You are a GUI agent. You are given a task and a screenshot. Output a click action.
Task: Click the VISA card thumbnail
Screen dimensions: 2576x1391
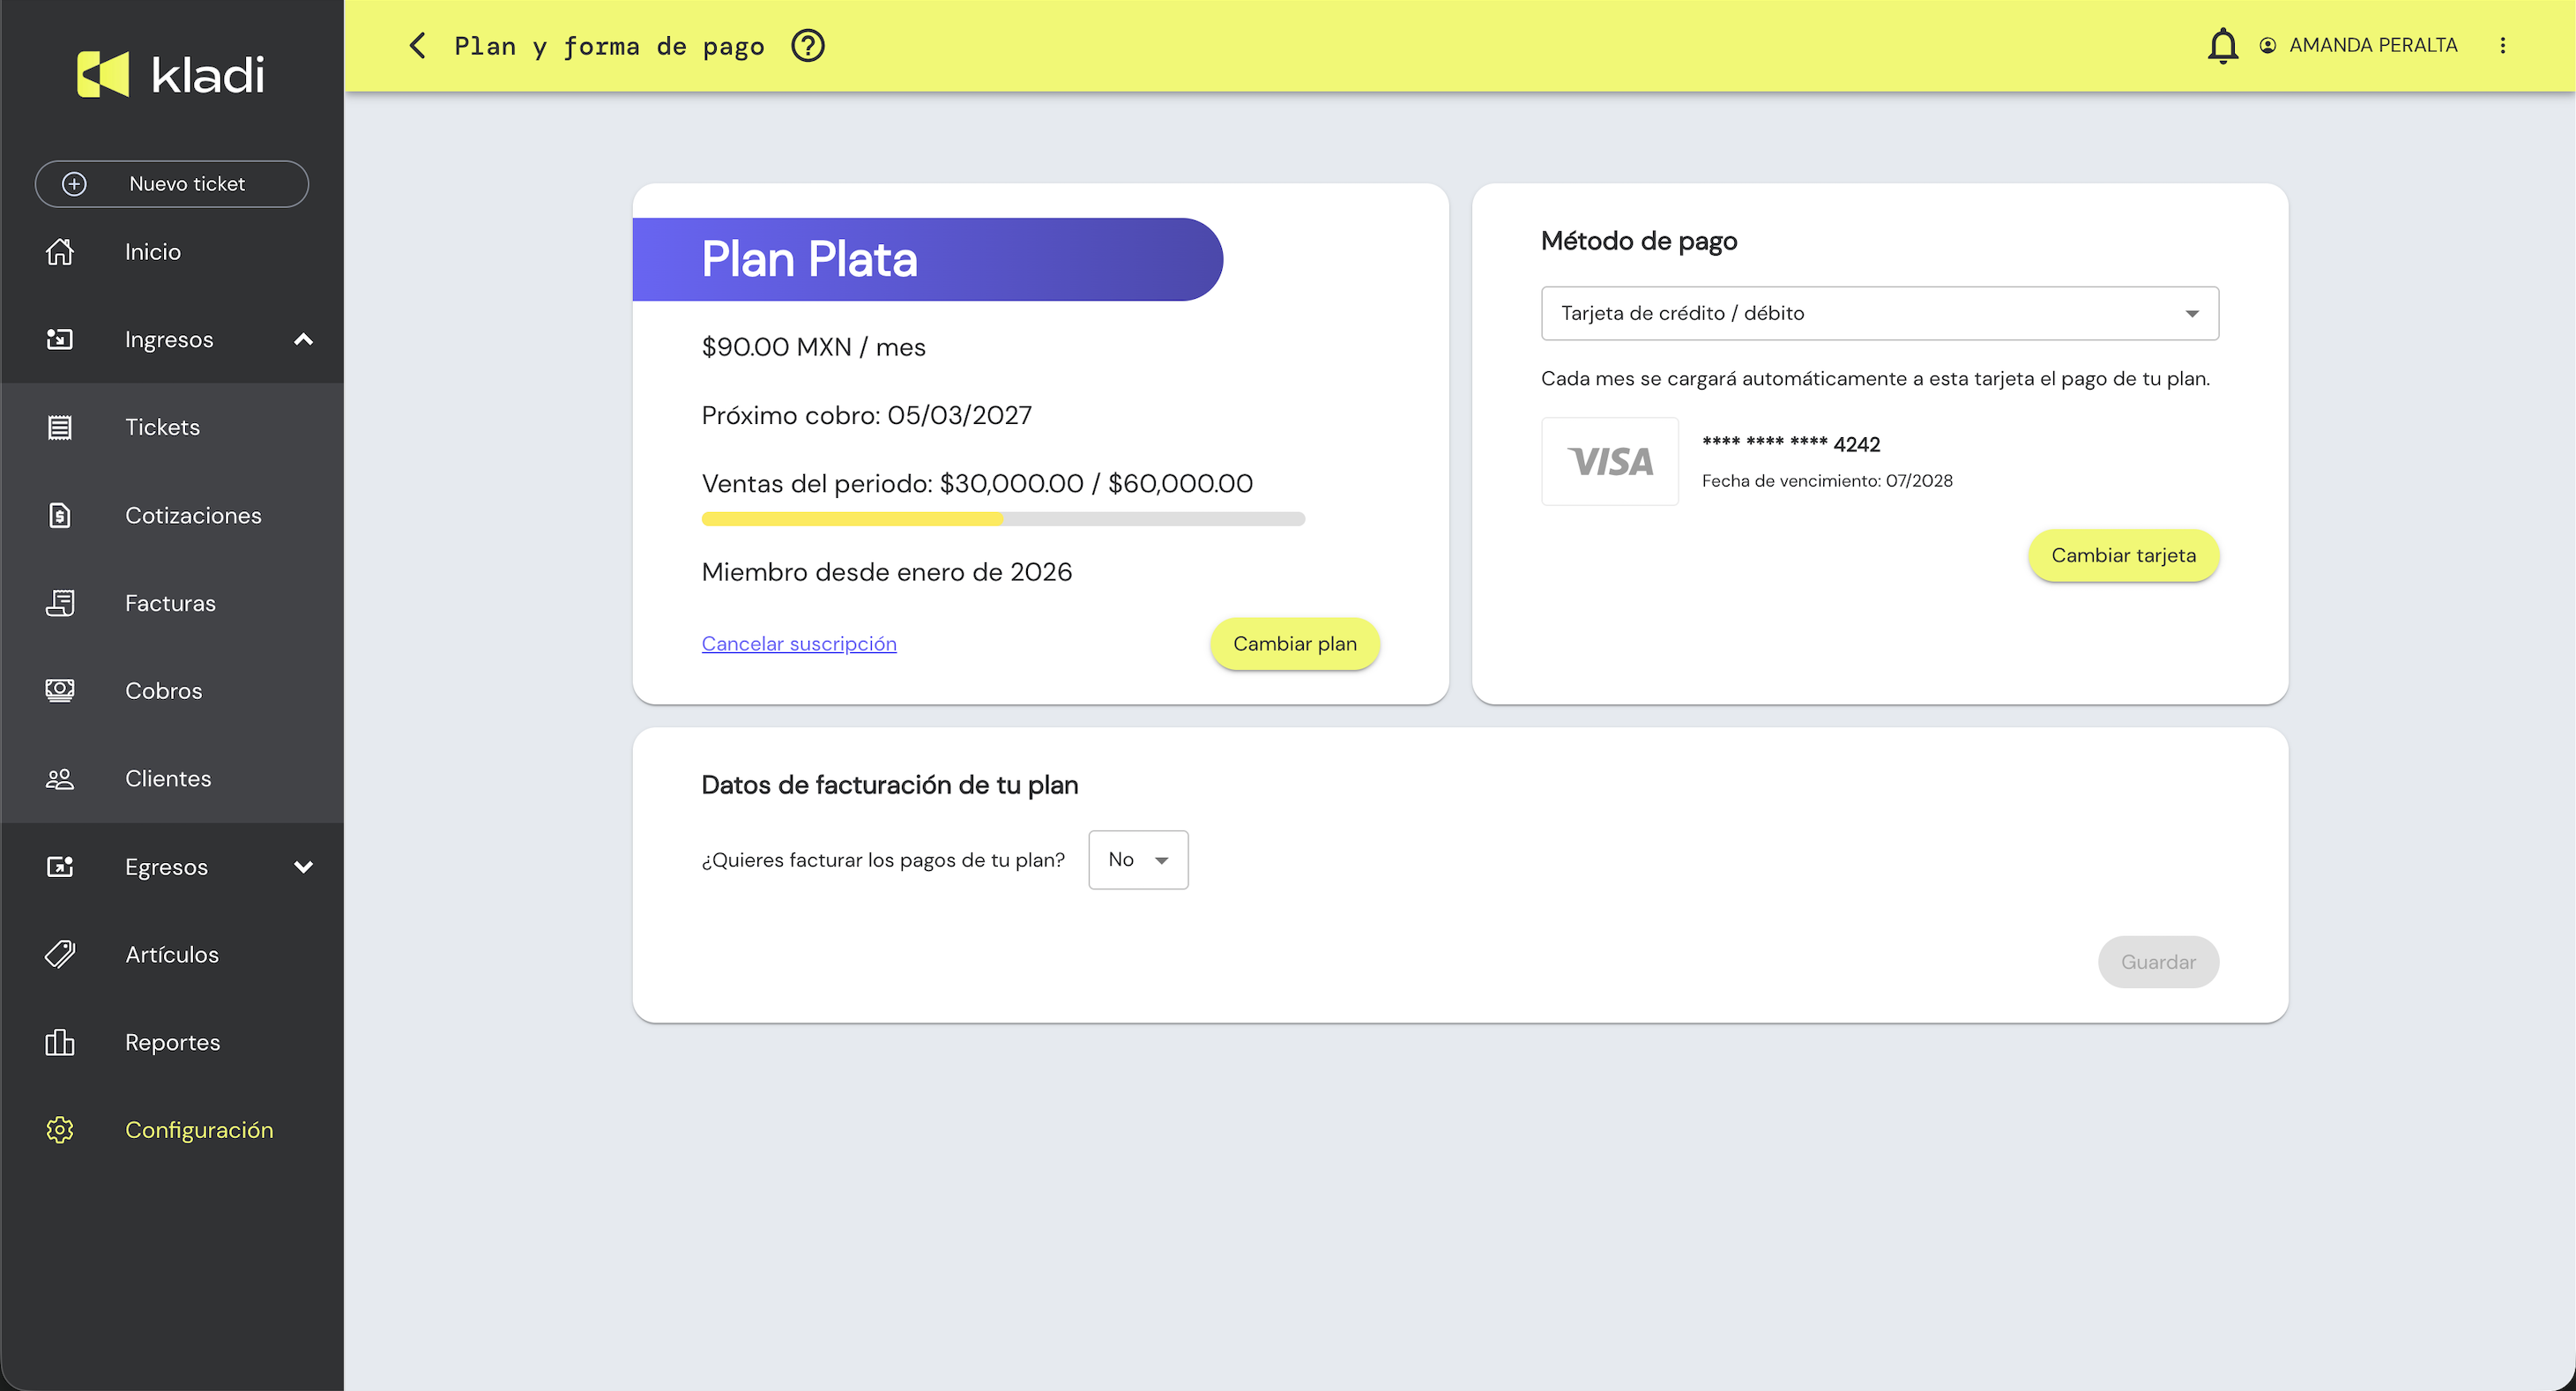[1609, 462]
